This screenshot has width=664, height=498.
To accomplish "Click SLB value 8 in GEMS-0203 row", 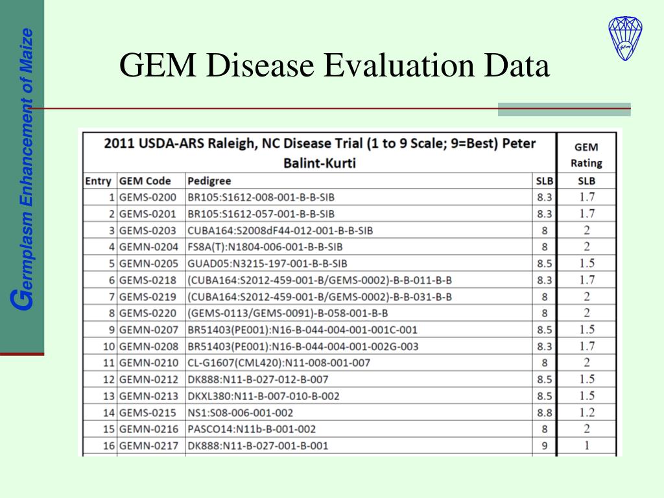I will point(545,230).
